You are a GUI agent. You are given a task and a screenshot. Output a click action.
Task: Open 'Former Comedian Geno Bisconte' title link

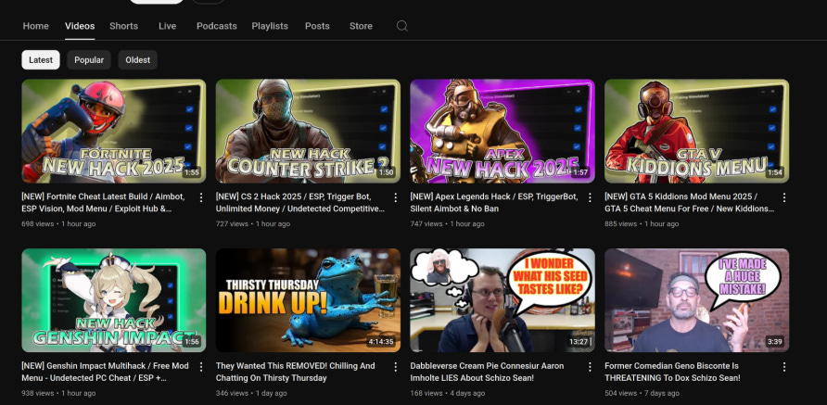[x=672, y=372]
